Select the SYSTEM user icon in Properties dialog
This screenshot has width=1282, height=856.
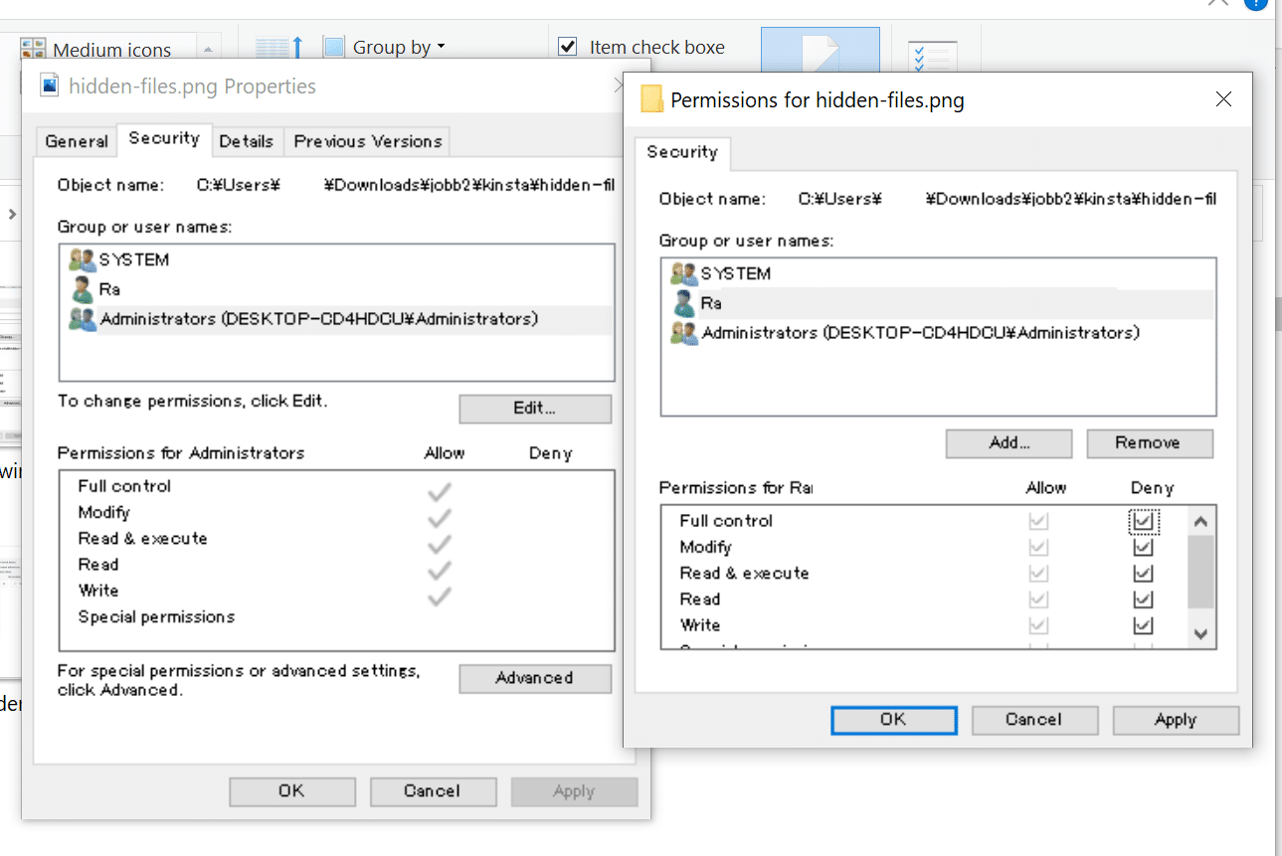tap(84, 259)
